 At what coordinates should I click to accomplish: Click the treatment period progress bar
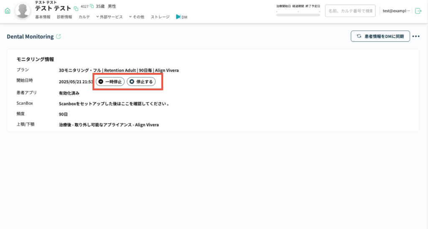298,15
